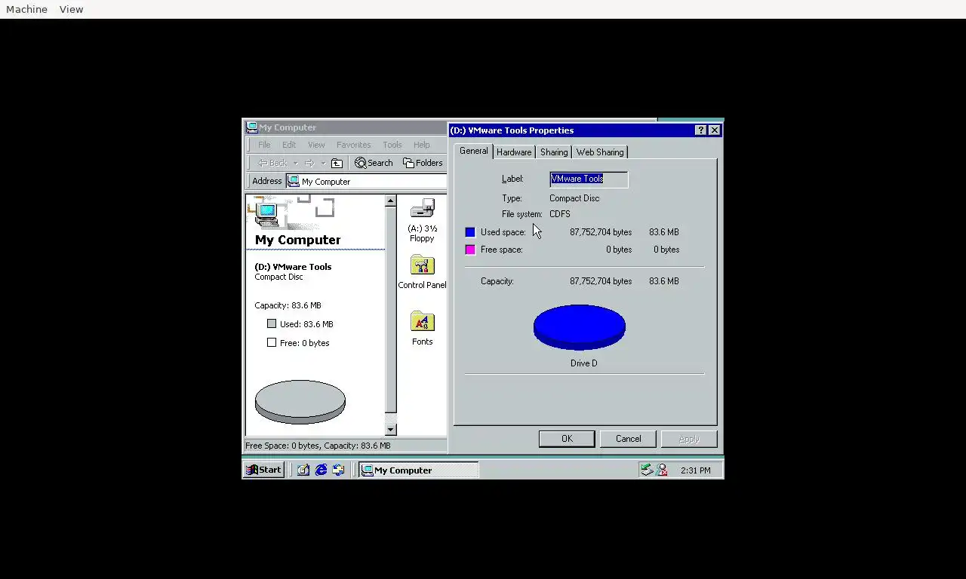Viewport: 966px width, 579px height.
Task: Close the VMware Tools Properties dialog
Action: point(715,130)
